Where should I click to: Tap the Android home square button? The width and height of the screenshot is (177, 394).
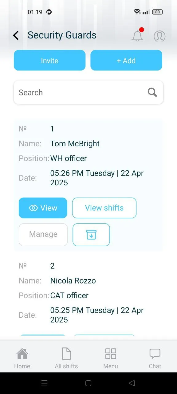[x=88, y=383]
